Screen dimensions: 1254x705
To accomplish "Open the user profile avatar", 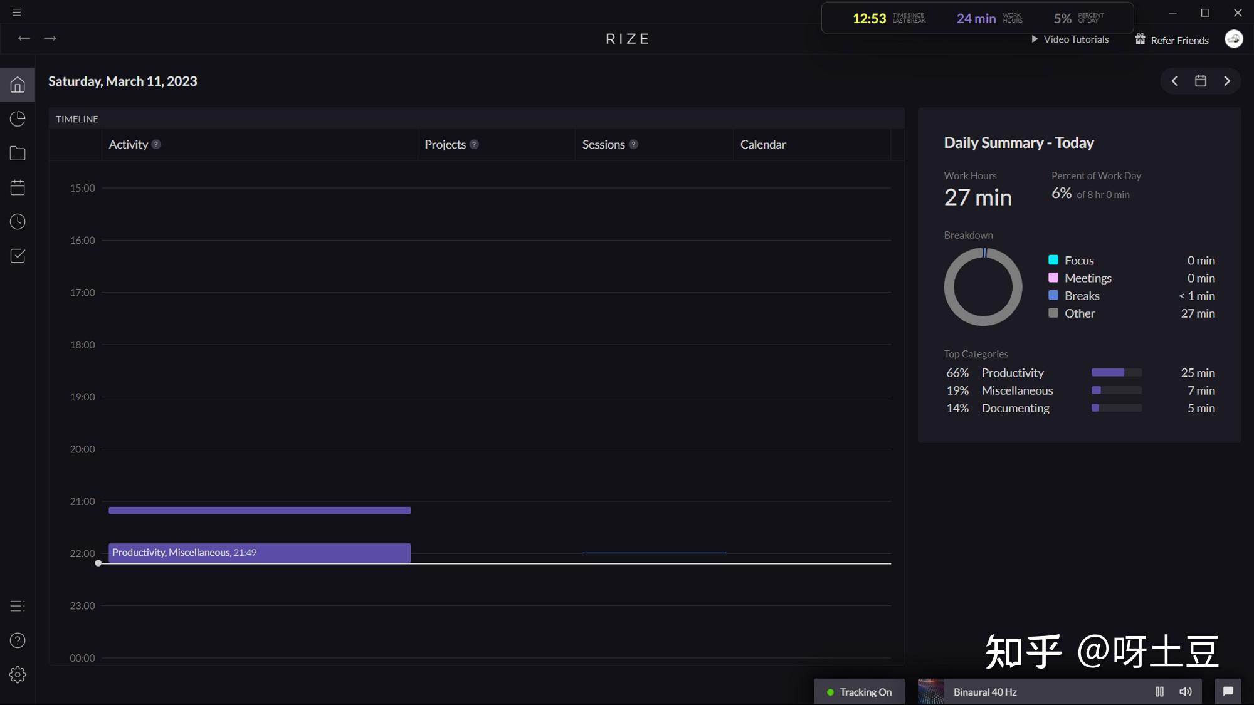I will pyautogui.click(x=1233, y=39).
